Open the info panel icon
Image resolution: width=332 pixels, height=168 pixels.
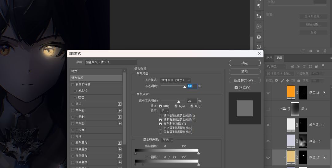click(259, 47)
